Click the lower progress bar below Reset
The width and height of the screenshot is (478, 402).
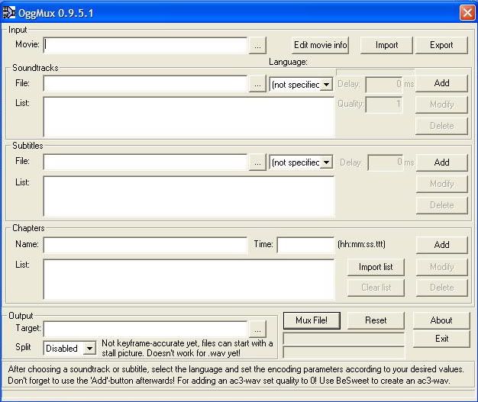click(x=344, y=352)
